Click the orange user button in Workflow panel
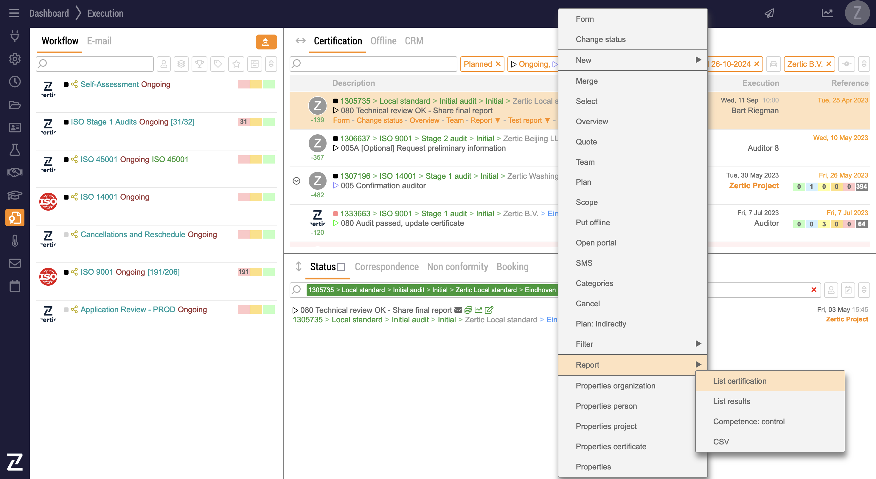 click(266, 42)
